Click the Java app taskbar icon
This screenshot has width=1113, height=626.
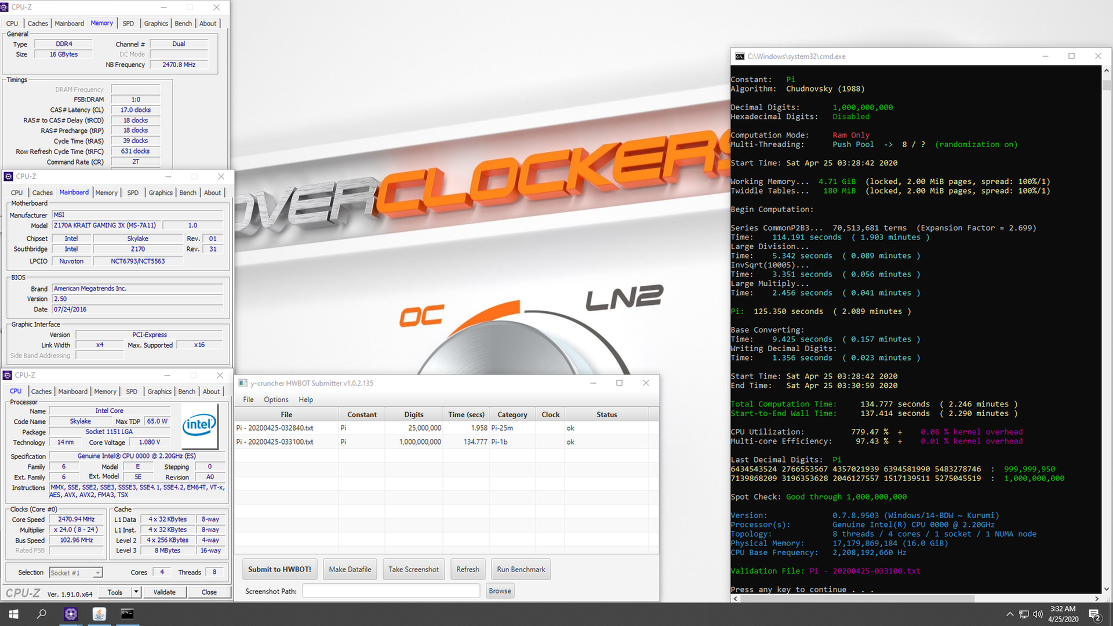click(99, 614)
